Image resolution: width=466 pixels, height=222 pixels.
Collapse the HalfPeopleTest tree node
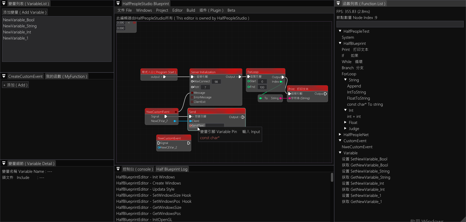340,31
